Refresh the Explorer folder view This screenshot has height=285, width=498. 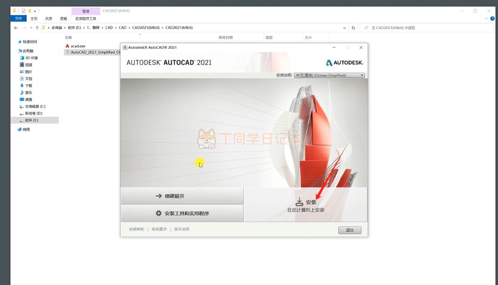tap(353, 28)
